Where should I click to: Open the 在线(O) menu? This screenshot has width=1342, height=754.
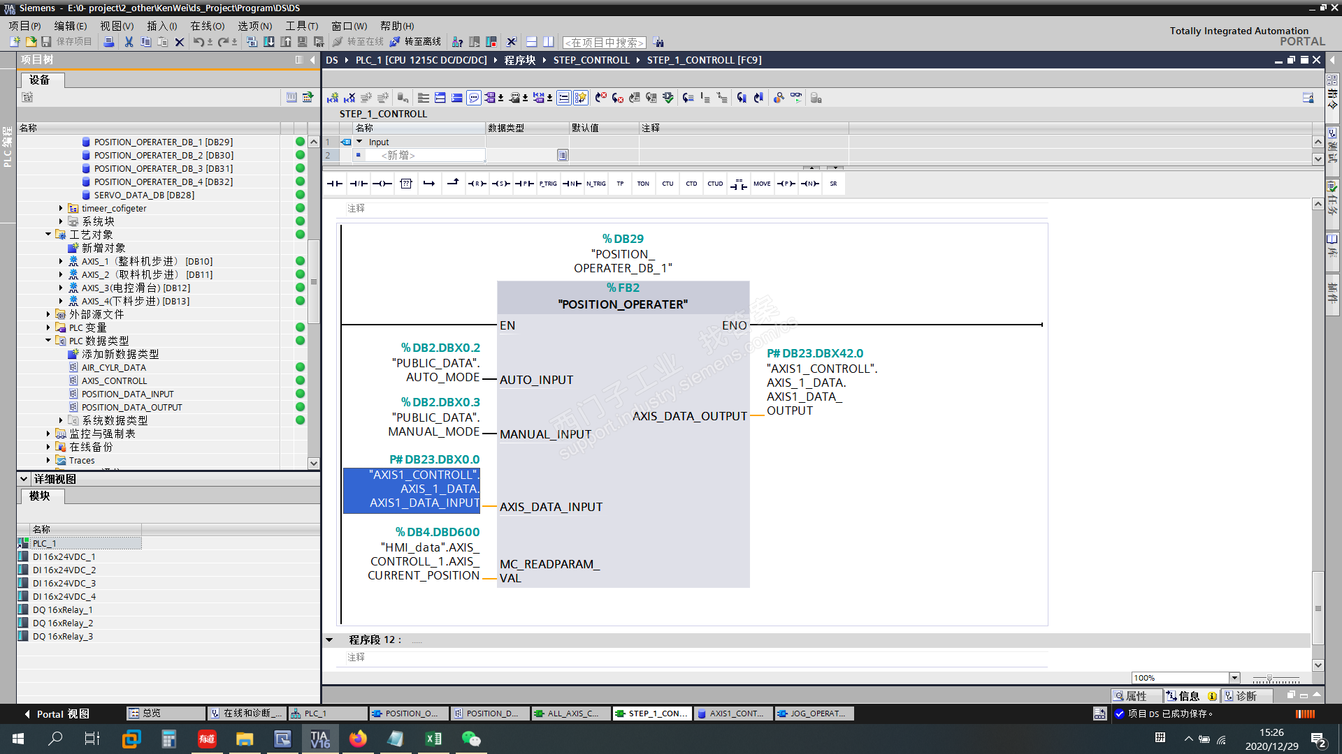click(207, 26)
